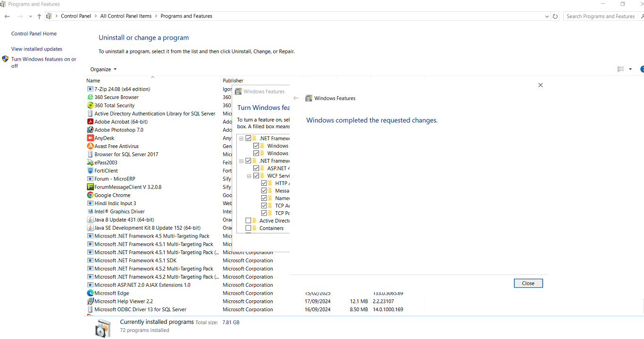Click the Google Chrome icon

90,195
